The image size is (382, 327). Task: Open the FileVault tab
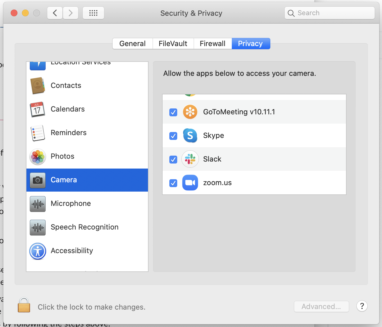coord(173,44)
